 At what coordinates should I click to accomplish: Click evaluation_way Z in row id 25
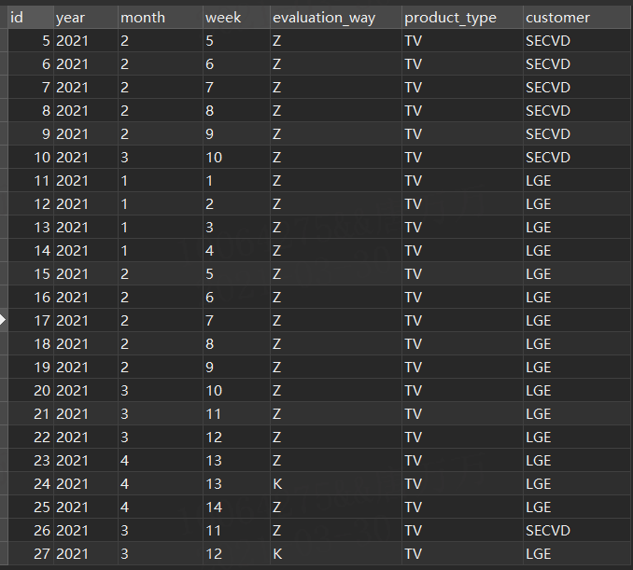click(x=336, y=507)
